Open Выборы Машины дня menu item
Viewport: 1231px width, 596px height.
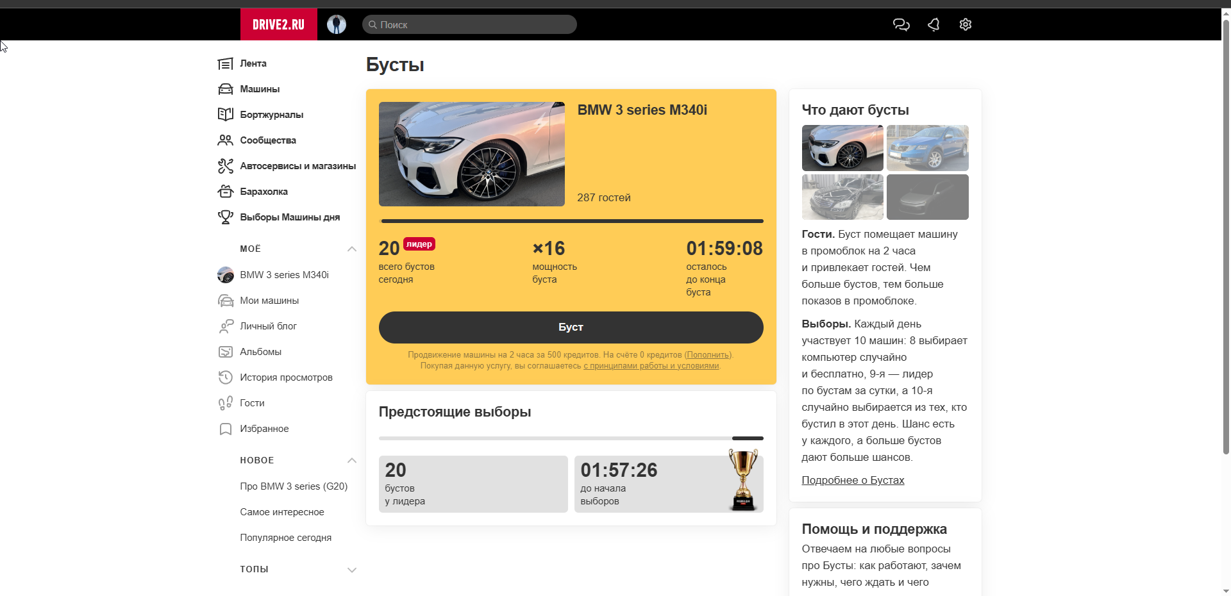point(290,217)
